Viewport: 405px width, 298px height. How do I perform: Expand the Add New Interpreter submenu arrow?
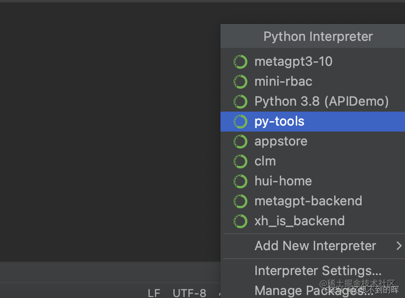[399, 246]
